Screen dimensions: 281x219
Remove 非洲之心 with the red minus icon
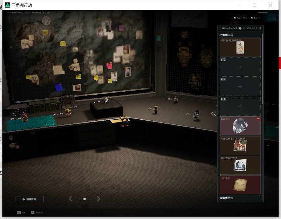tap(258, 119)
